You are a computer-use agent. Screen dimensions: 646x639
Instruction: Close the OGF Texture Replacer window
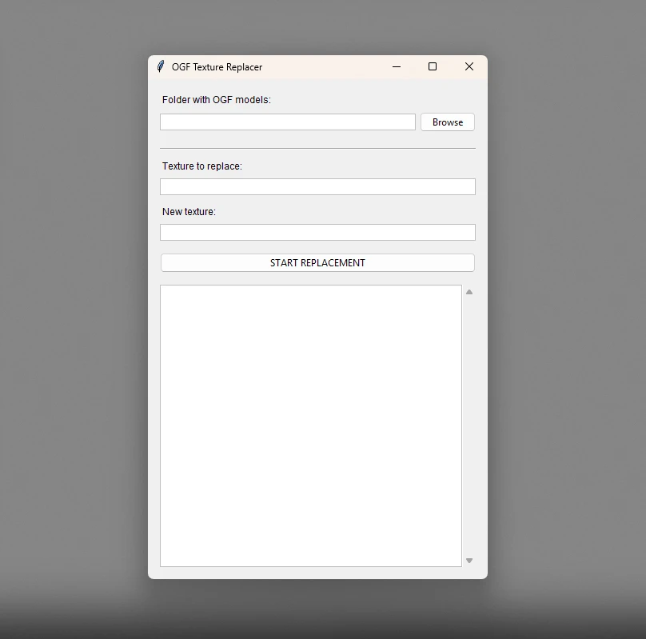pos(469,66)
